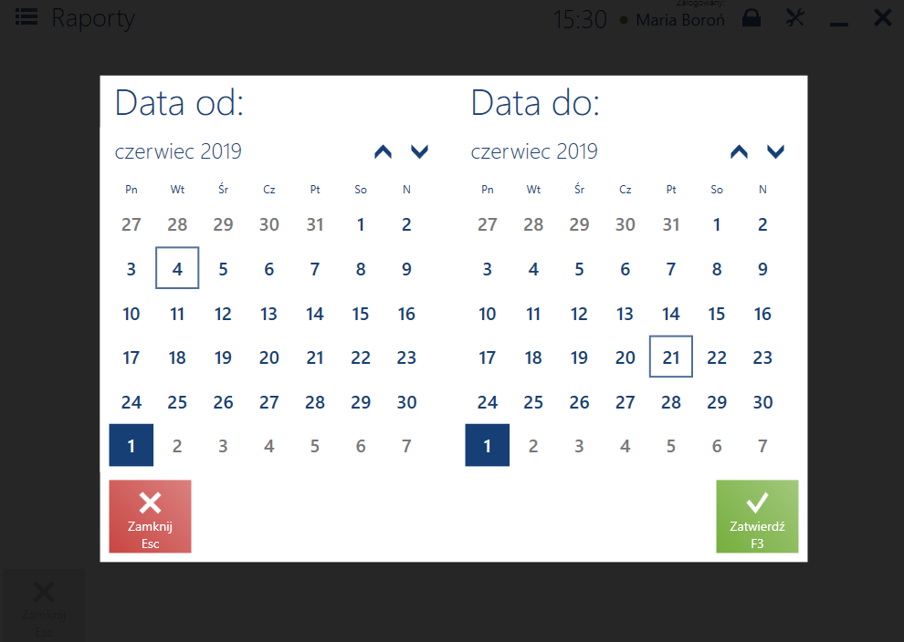
Task: Select June 4 in Data od calendar
Action: (177, 268)
